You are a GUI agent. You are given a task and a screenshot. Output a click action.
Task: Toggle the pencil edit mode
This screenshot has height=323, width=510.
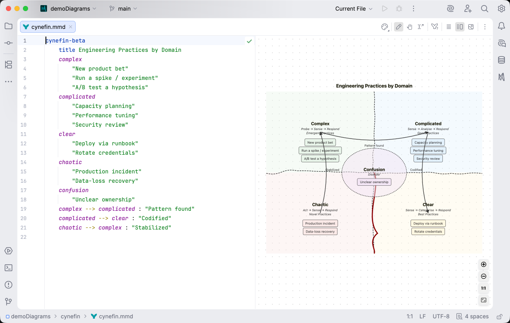399,27
